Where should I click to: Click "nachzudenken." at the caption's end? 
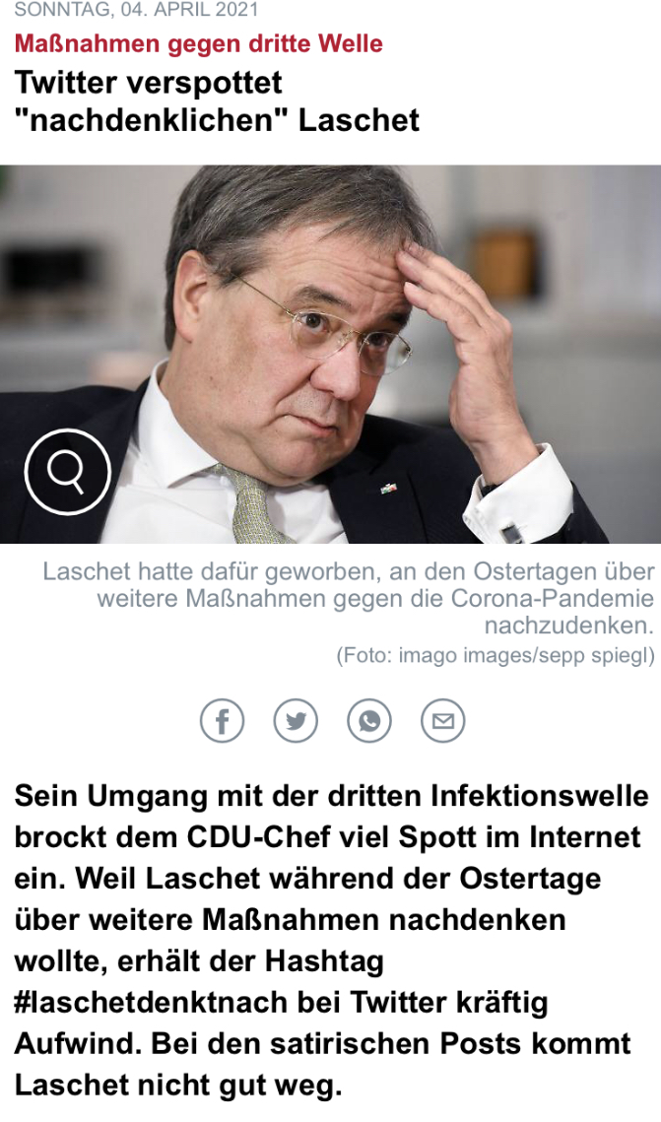[569, 626]
